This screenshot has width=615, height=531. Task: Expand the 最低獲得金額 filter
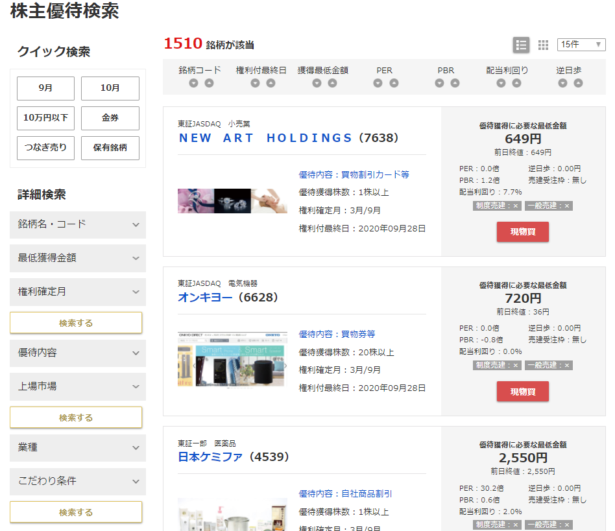tap(78, 258)
